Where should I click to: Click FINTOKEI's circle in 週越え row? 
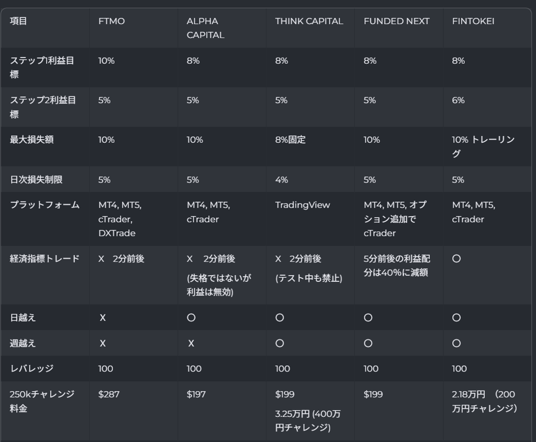tap(456, 343)
